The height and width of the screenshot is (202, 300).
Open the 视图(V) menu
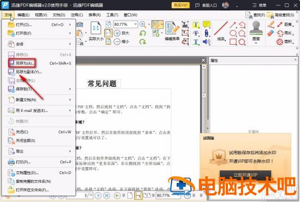tap(41, 15)
